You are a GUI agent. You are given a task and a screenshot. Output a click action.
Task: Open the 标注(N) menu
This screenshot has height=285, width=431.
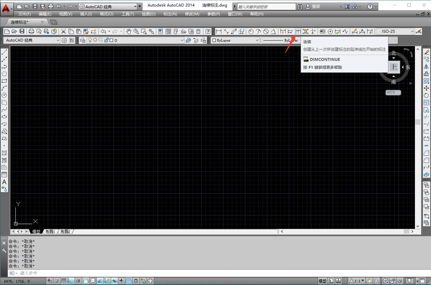click(x=171, y=14)
